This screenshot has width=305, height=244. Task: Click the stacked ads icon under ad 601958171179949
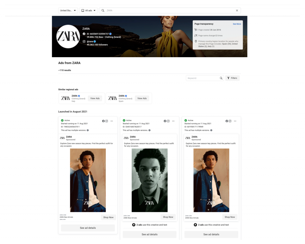coord(195,225)
